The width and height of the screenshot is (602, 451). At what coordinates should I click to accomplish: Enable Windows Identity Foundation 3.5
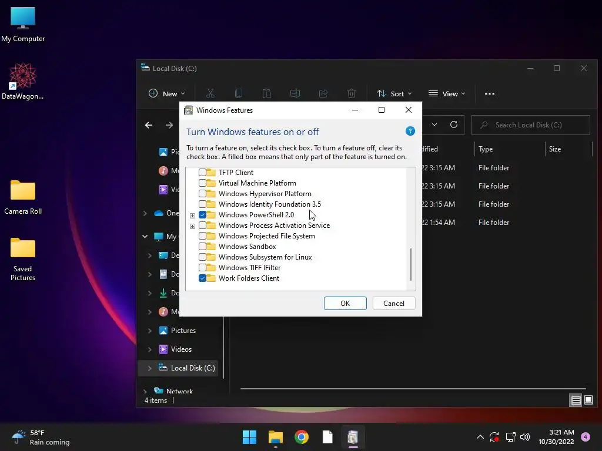tap(202, 204)
